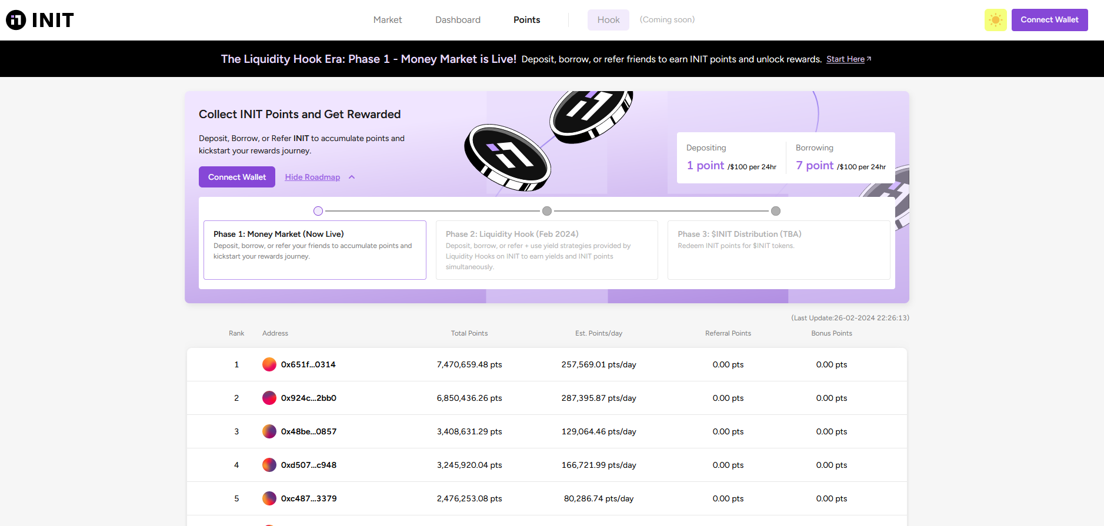Click address 0x48be...0857
Screen dimensions: 1104x526
click(x=309, y=431)
